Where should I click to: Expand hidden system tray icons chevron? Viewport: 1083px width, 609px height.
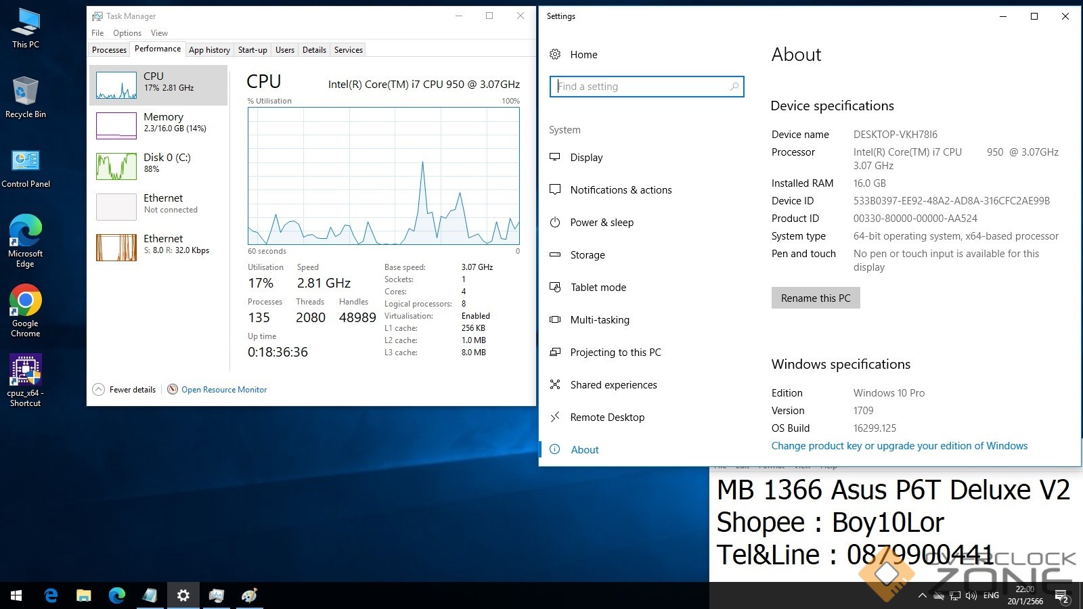pos(922,595)
